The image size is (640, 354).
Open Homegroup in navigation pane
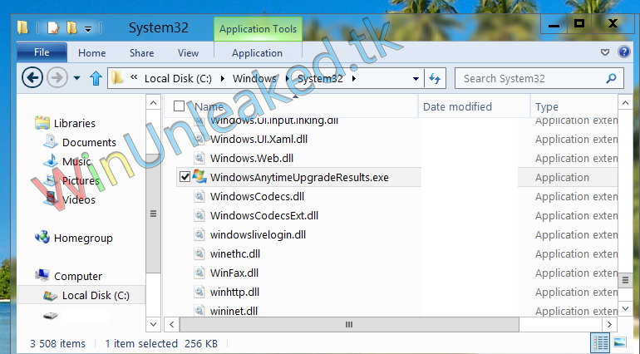83,238
